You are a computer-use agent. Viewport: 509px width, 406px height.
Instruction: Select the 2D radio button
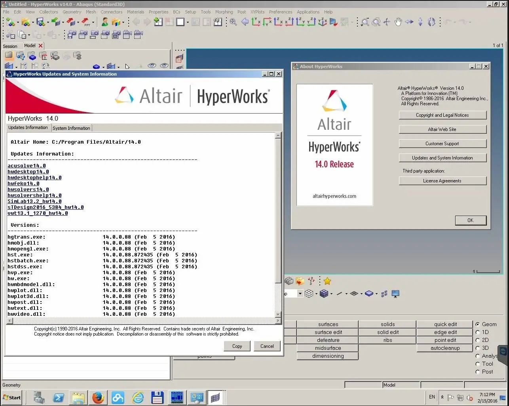(x=478, y=340)
